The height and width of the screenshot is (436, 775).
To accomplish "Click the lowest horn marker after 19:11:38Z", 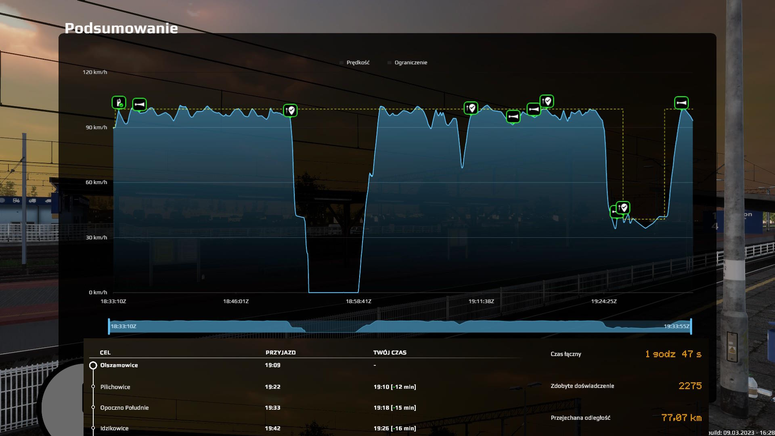I will click(x=513, y=117).
